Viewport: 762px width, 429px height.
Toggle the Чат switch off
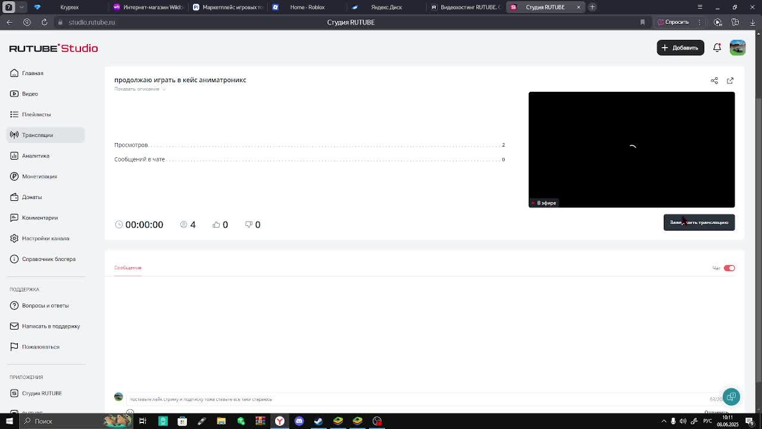pyautogui.click(x=729, y=268)
